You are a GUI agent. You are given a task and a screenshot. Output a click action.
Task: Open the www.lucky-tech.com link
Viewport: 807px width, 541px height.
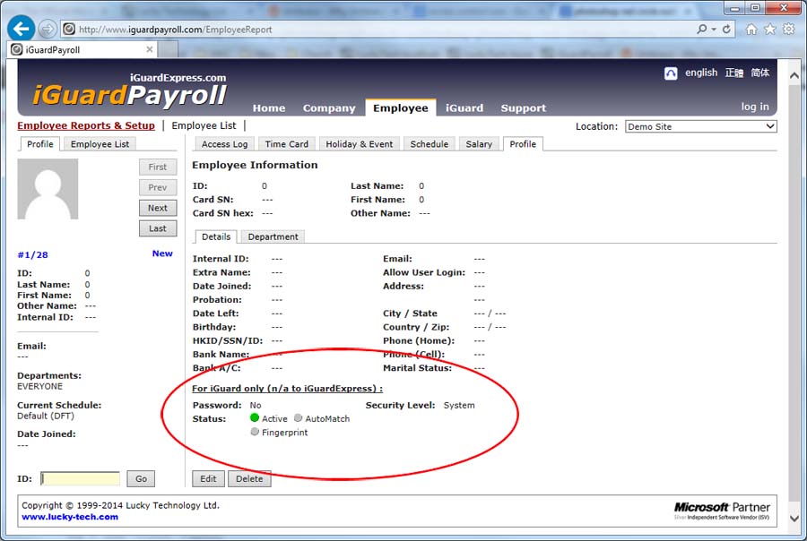[70, 517]
